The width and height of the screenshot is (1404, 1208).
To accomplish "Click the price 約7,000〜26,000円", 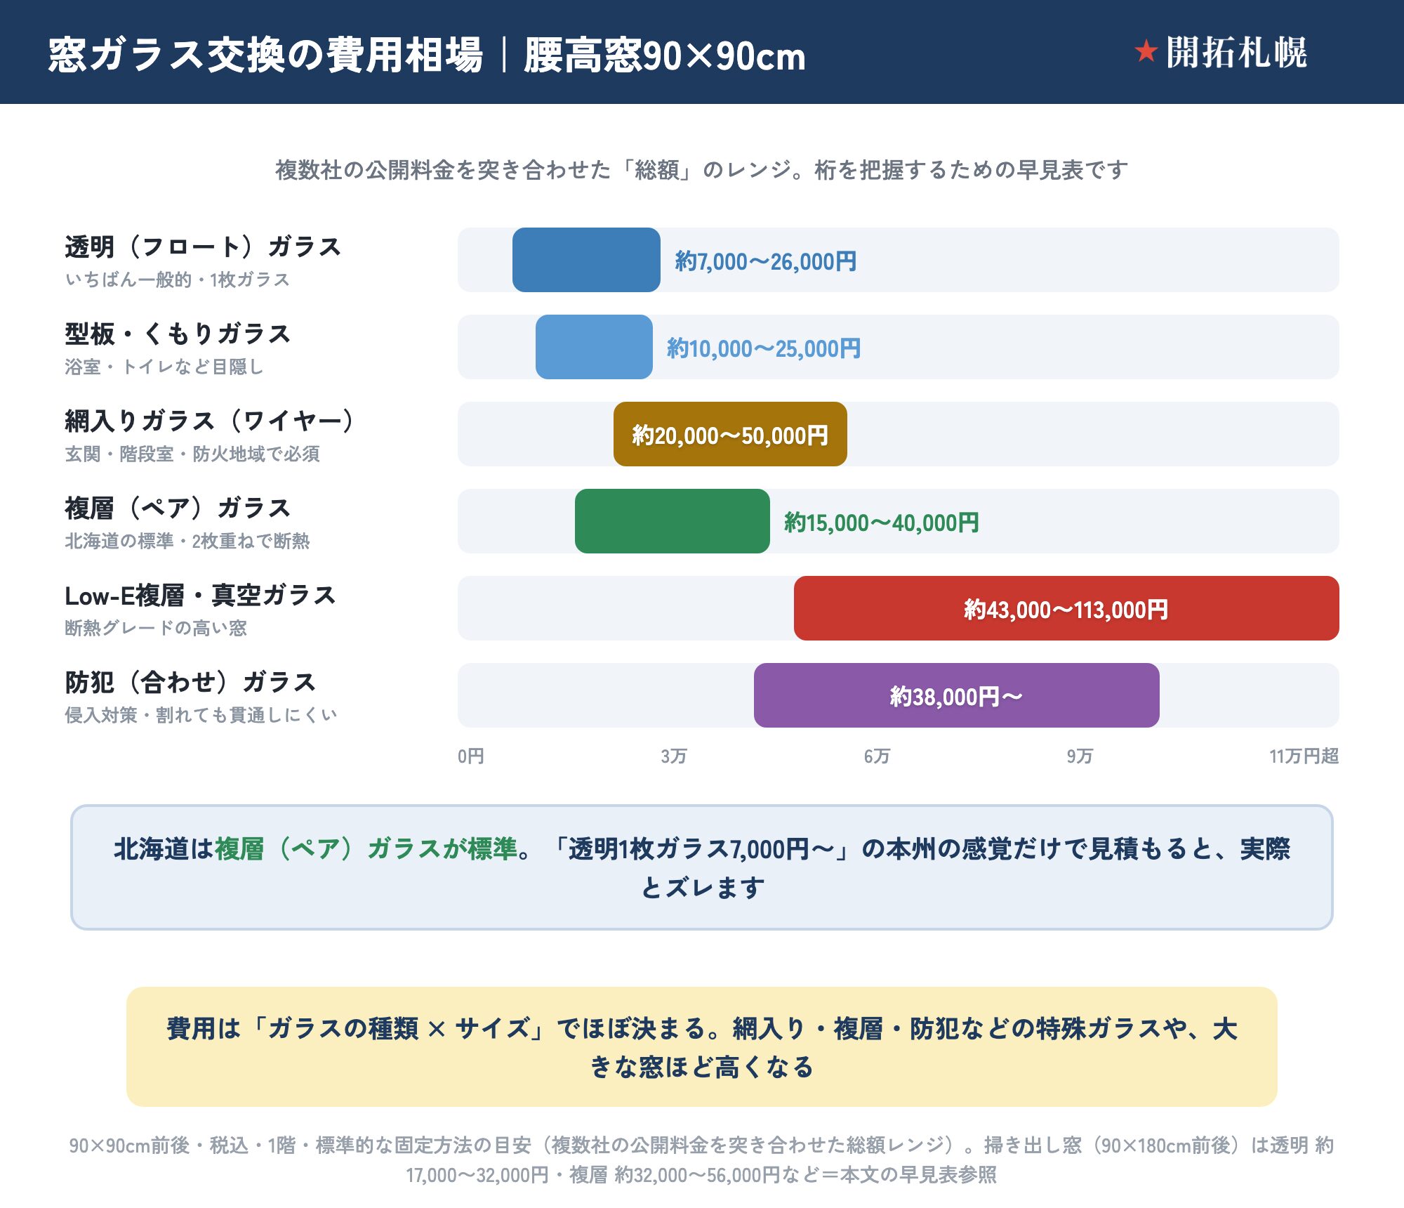I will pos(766,261).
